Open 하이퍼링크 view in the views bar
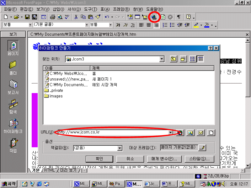 pyautogui.click(x=13, y=126)
